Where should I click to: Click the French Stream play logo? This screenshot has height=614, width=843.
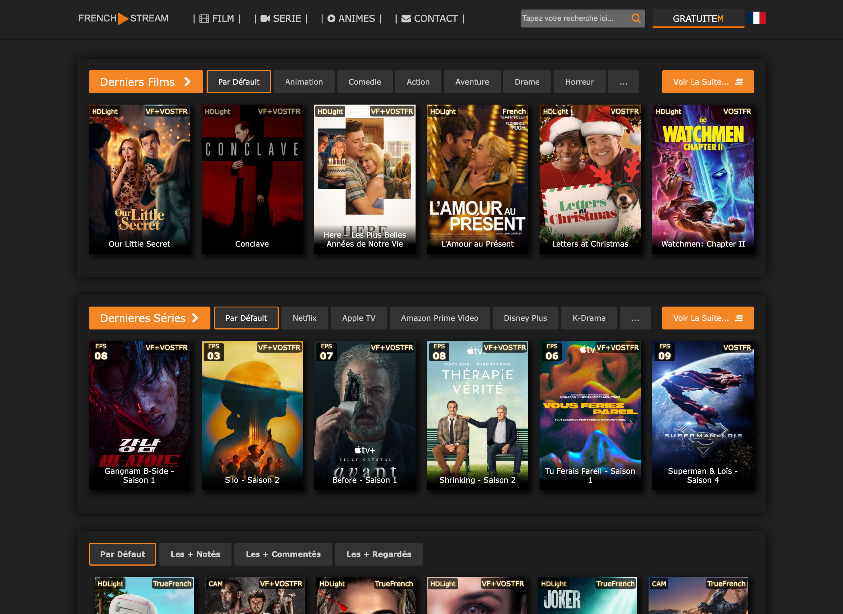coord(123,18)
